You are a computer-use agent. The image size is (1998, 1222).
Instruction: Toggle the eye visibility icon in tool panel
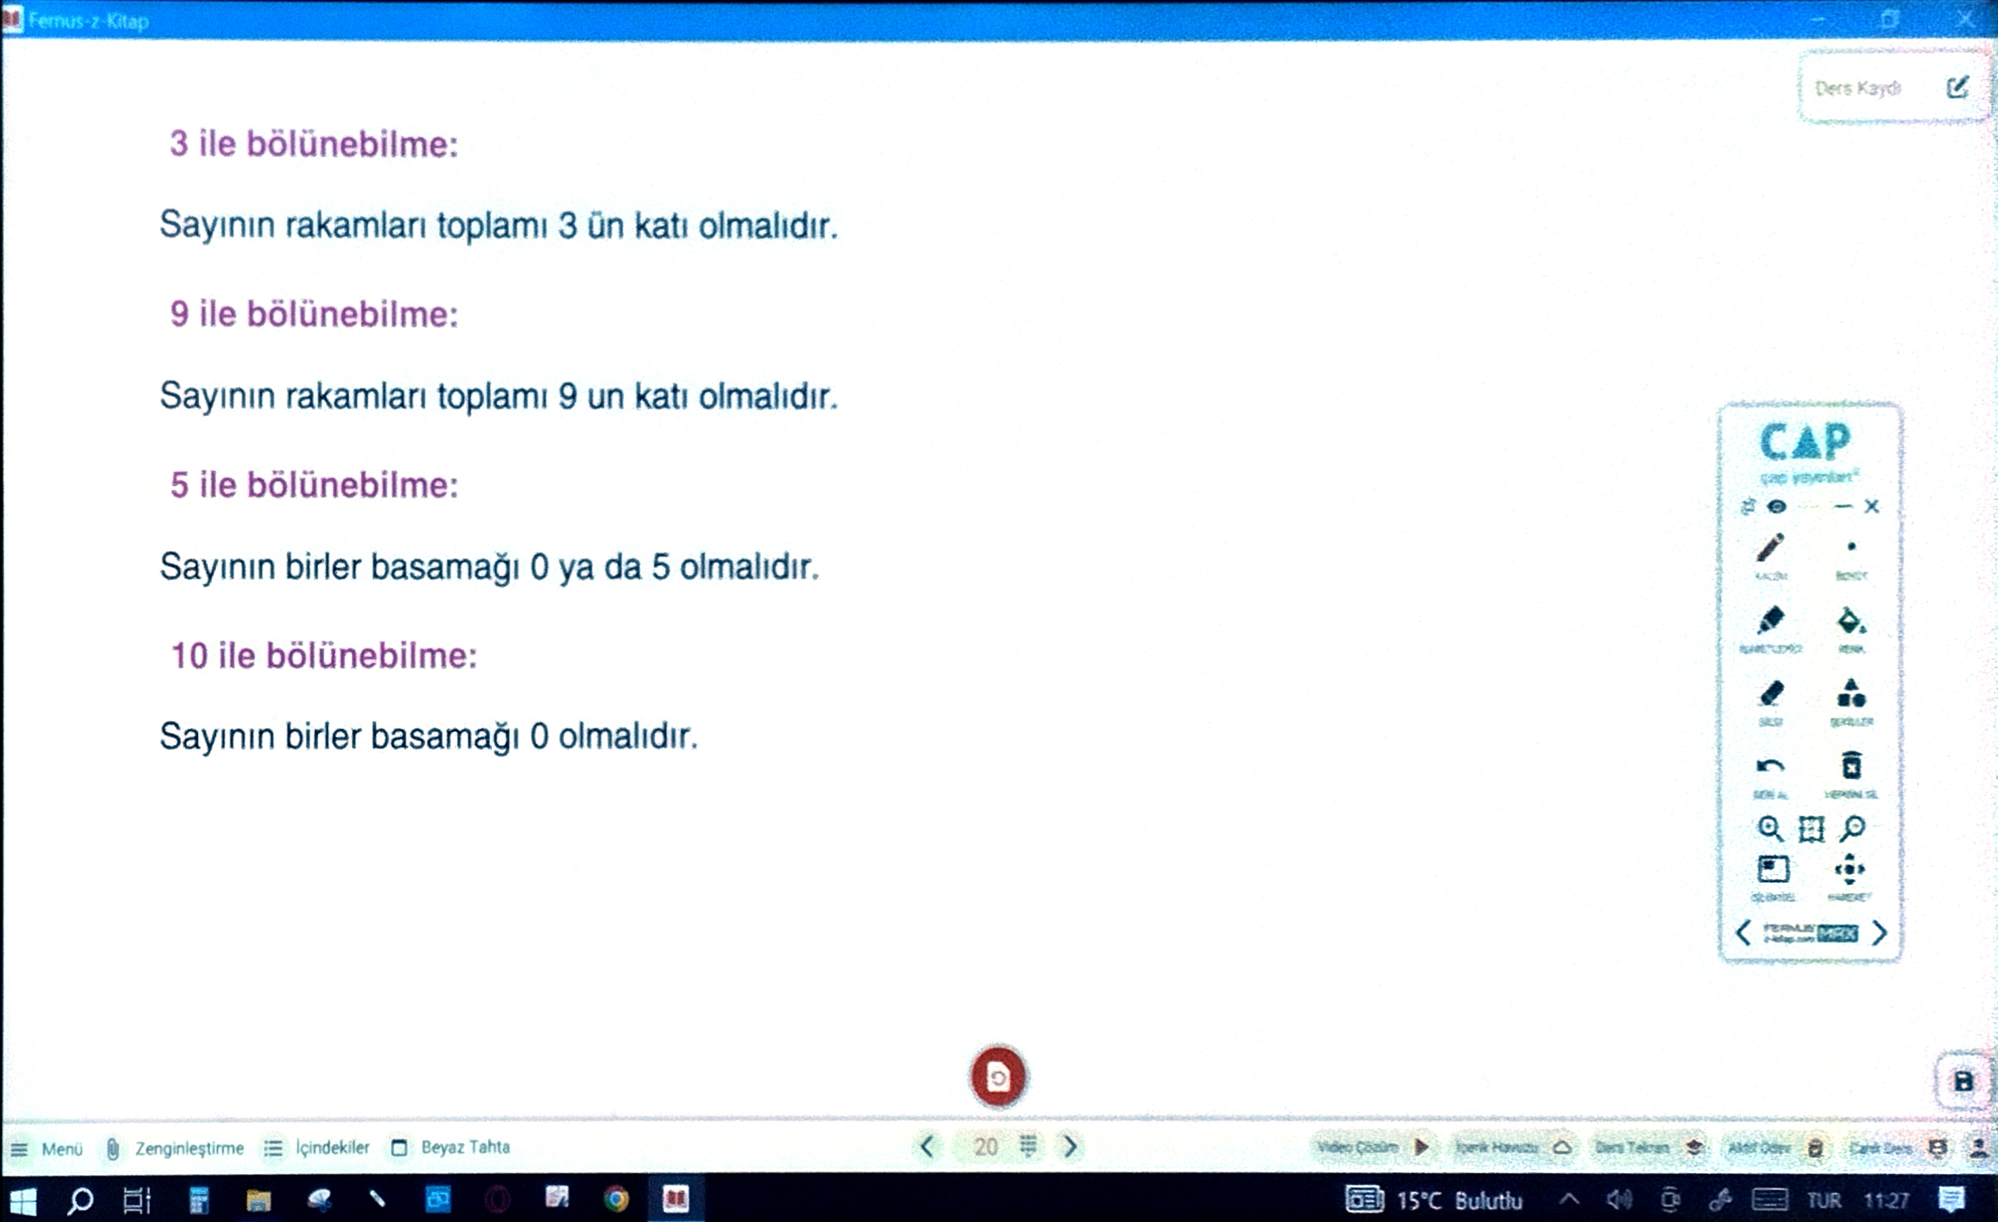point(1777,507)
